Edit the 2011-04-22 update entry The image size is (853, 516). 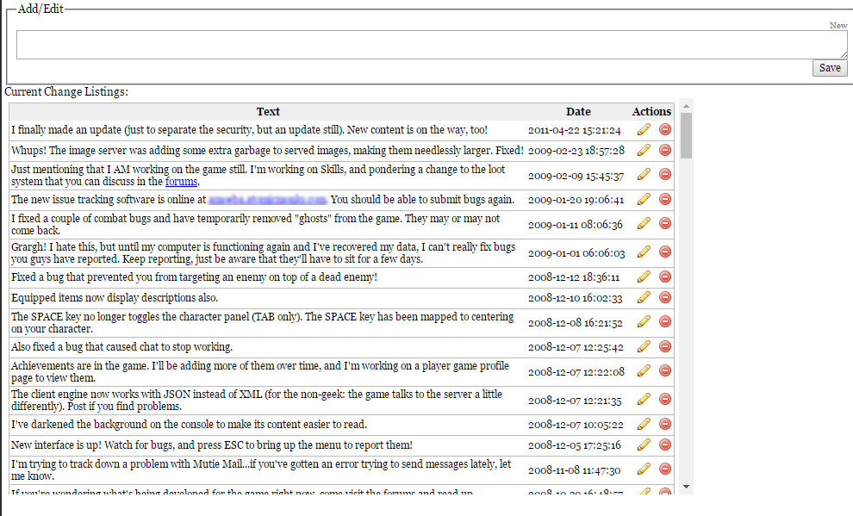pos(644,130)
